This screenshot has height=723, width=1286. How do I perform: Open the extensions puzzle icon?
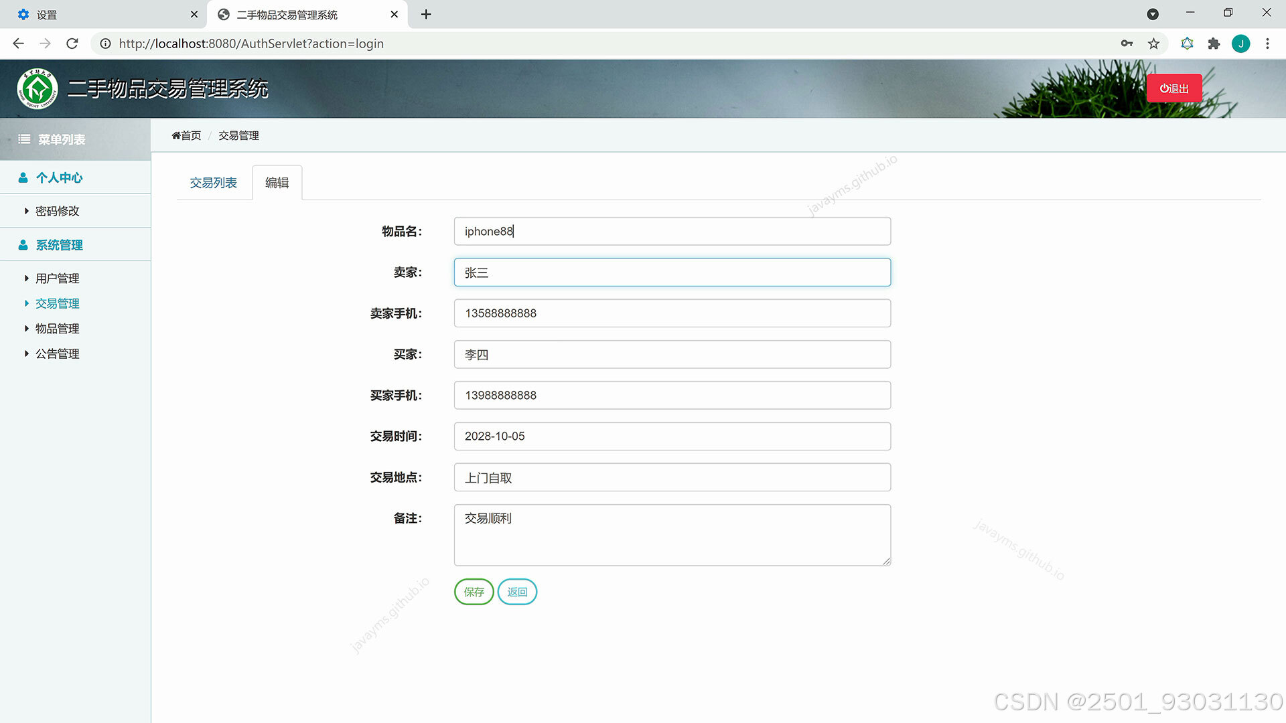[x=1214, y=44]
